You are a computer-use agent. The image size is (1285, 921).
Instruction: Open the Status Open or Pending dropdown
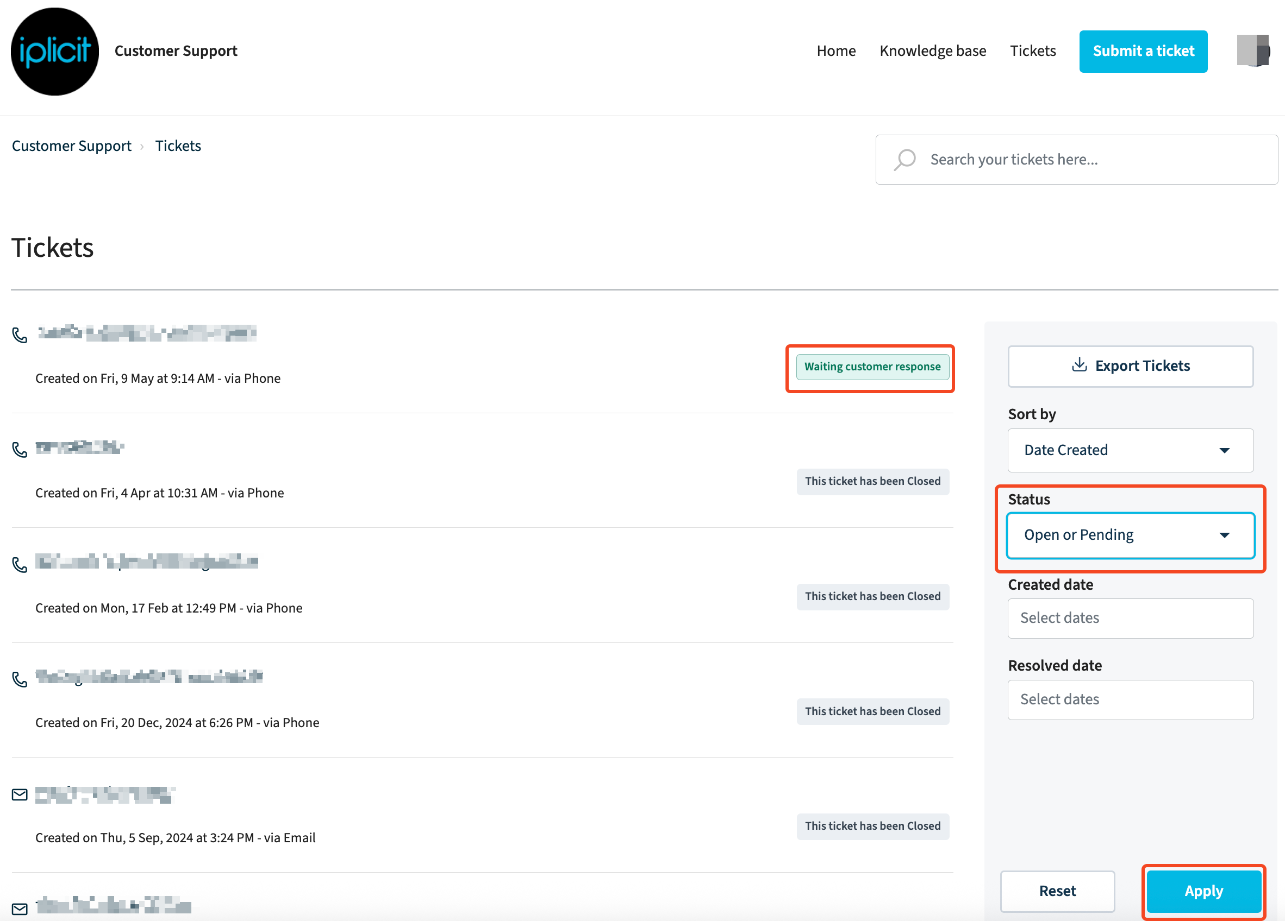pyautogui.click(x=1130, y=535)
